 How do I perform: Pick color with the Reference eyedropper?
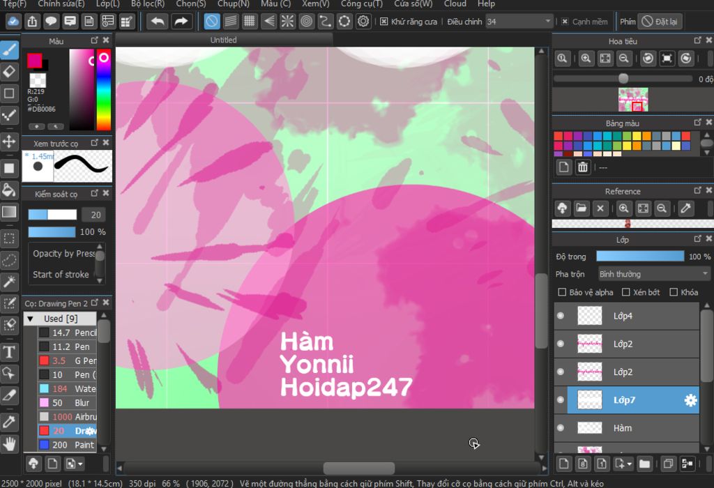[x=685, y=208]
